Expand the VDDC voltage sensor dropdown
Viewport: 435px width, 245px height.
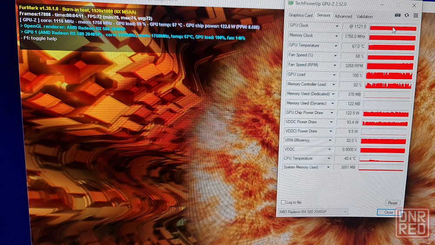[330, 149]
